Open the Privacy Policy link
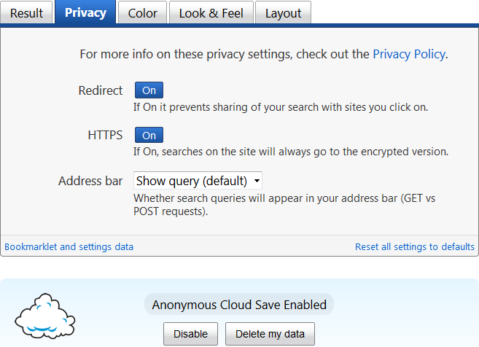The height and width of the screenshot is (347, 479). 409,54
